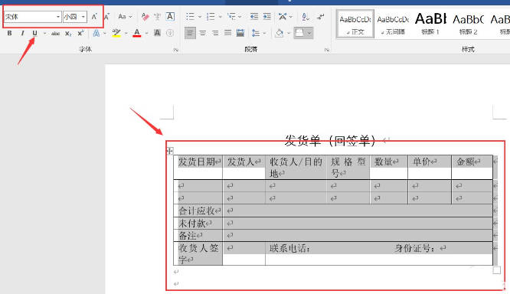Screen dimensions: 510x294
Task: Increase font size with grow font icon
Action: [94, 17]
